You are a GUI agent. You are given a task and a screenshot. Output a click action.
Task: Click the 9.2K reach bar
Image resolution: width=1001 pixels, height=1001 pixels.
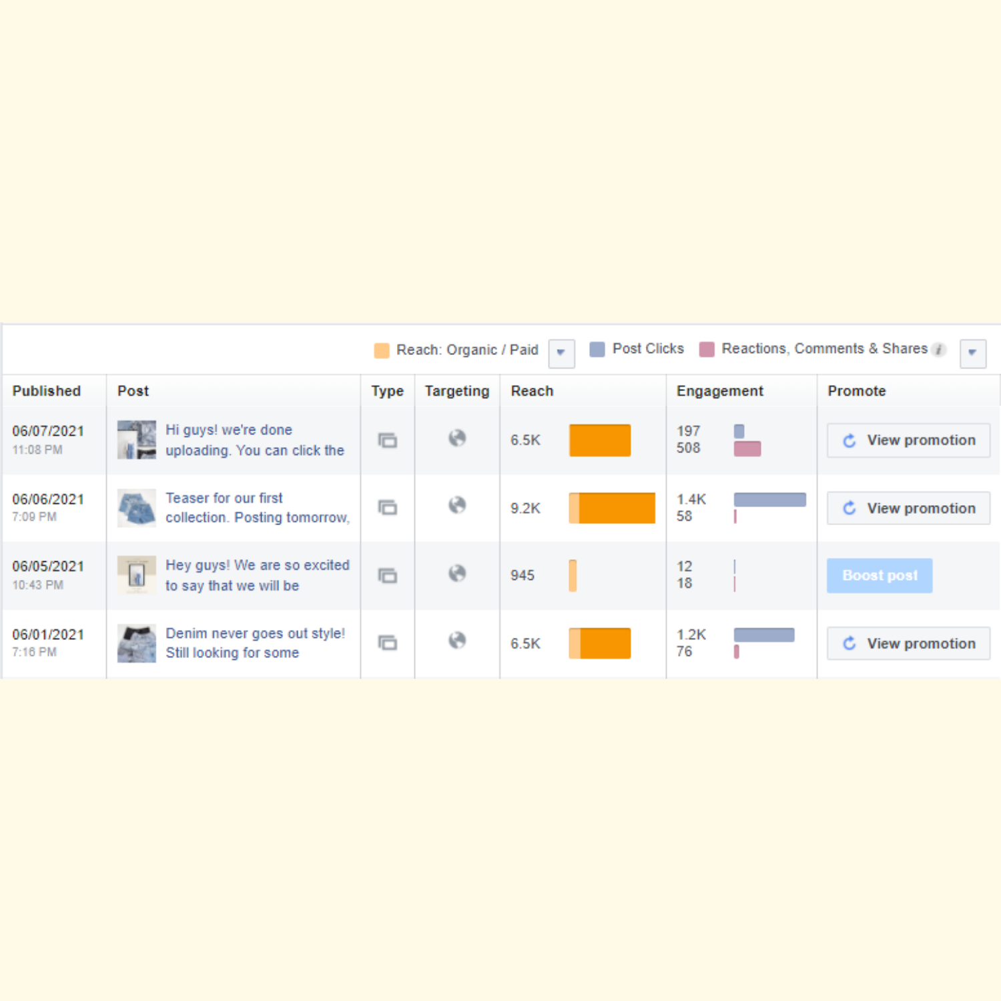pos(612,508)
